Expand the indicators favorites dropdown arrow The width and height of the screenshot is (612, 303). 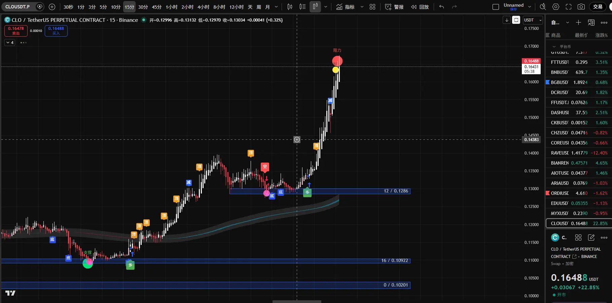(362, 7)
